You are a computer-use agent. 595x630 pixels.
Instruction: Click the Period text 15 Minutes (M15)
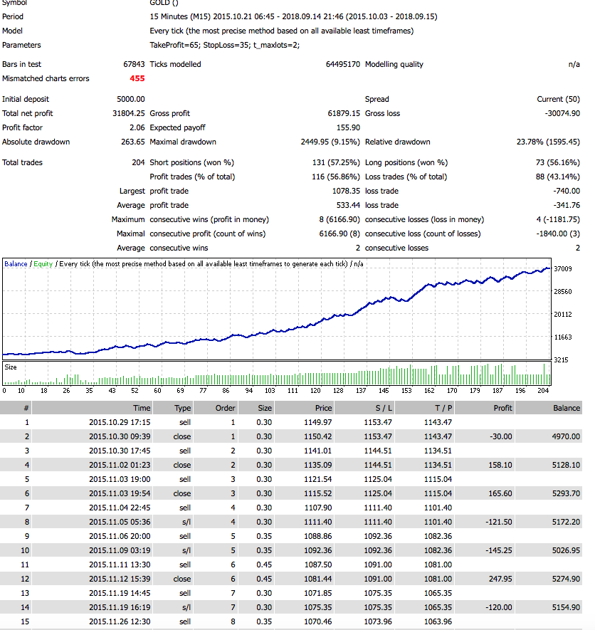point(180,16)
